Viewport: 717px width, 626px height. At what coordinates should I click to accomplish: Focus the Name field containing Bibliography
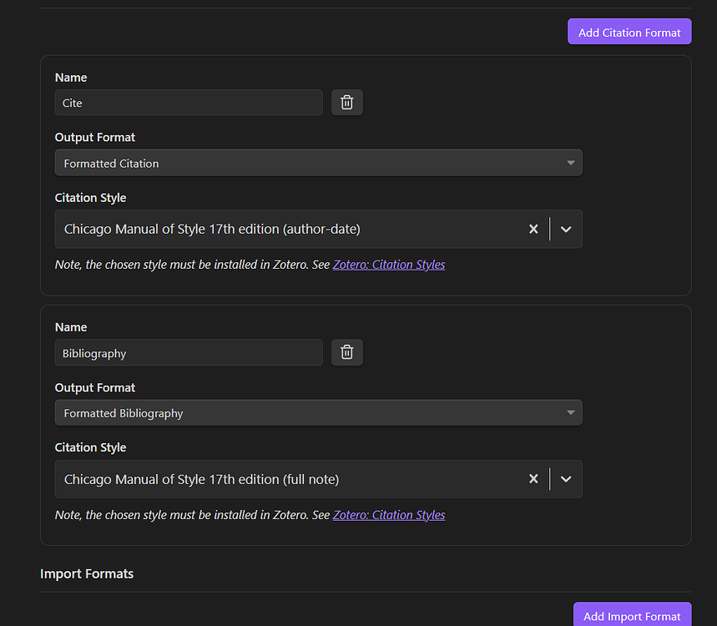pyautogui.click(x=189, y=353)
